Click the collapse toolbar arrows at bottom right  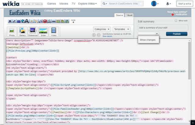193,123
